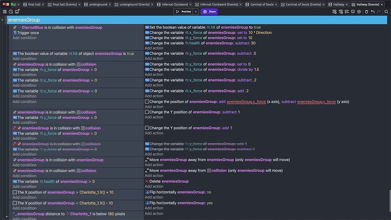The image size is (391, 220).
Task: Open the Preview options dropdown arrow
Action: tap(196, 11)
